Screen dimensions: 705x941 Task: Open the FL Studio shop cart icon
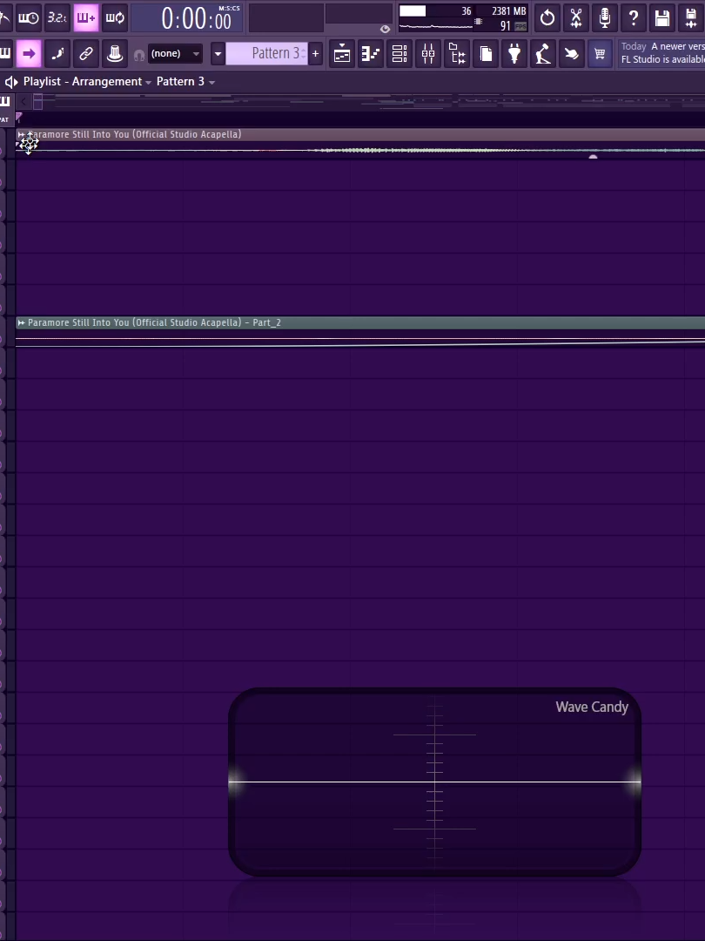pyautogui.click(x=600, y=53)
